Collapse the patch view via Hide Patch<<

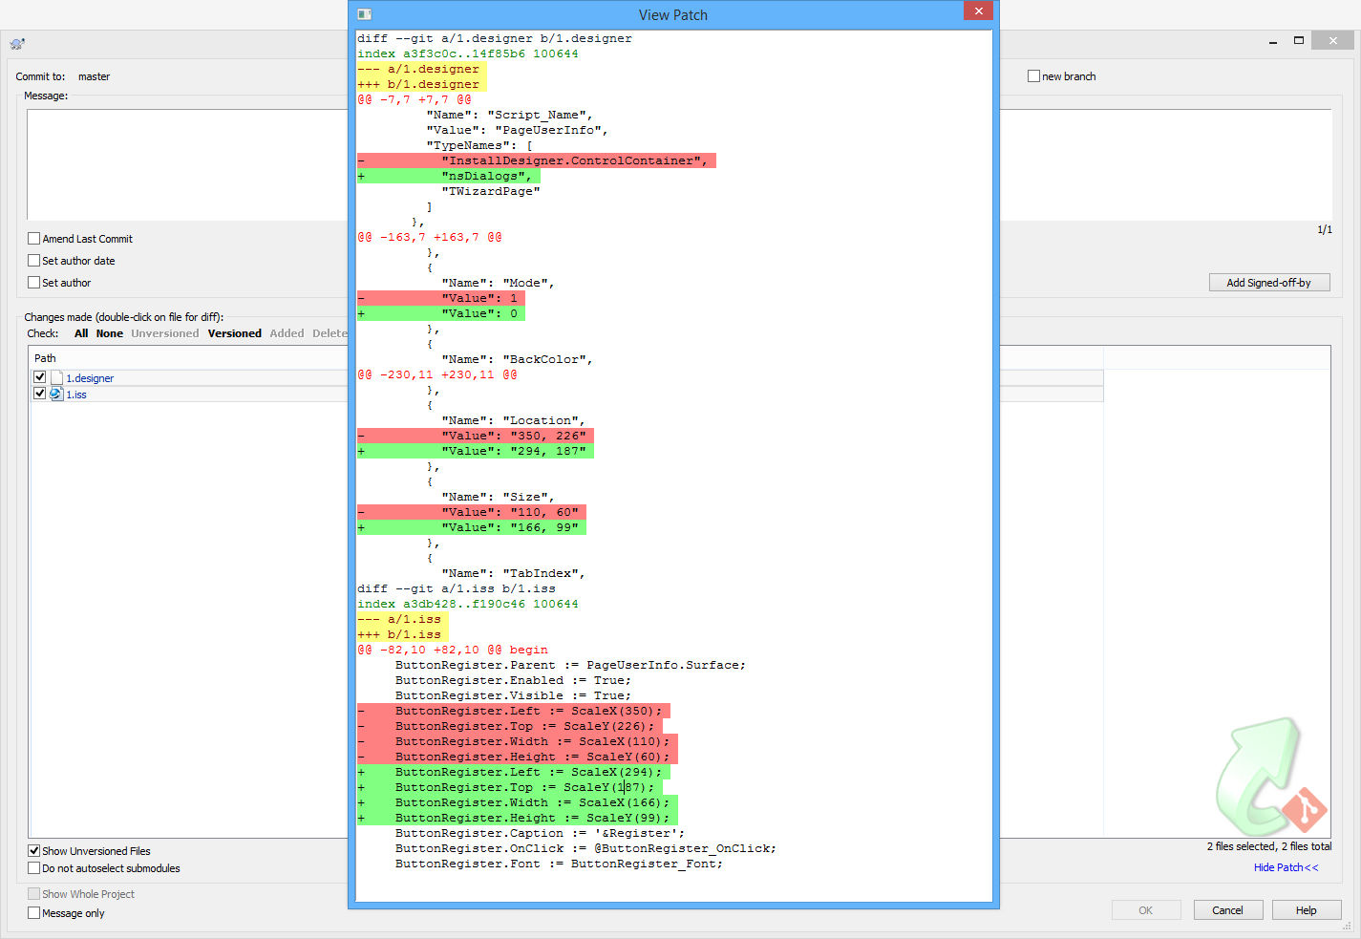click(x=1286, y=867)
